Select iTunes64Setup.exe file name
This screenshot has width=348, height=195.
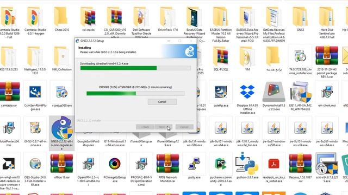coord(141,143)
